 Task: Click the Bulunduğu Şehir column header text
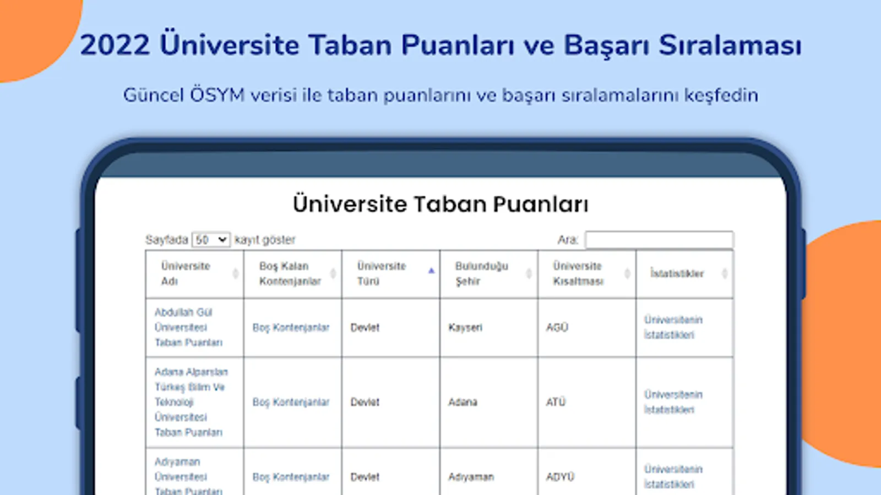click(x=481, y=273)
